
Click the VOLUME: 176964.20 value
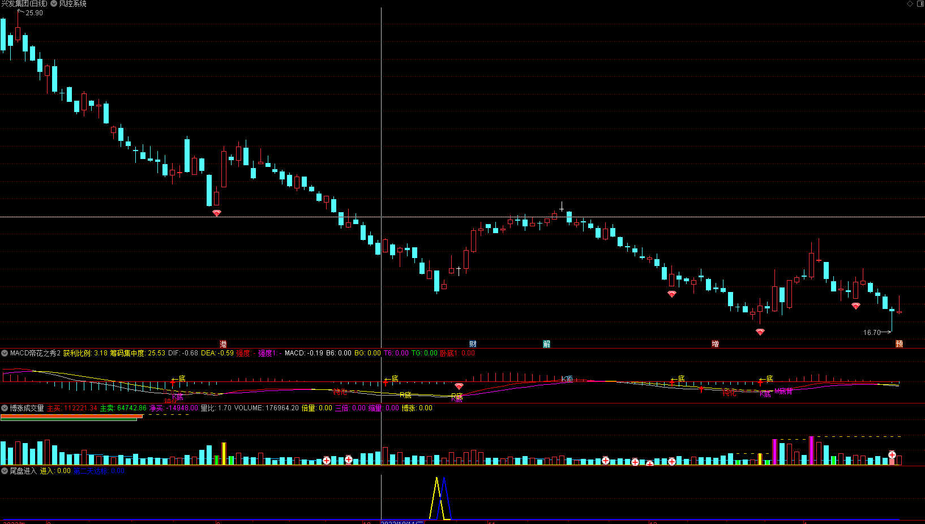(x=266, y=408)
